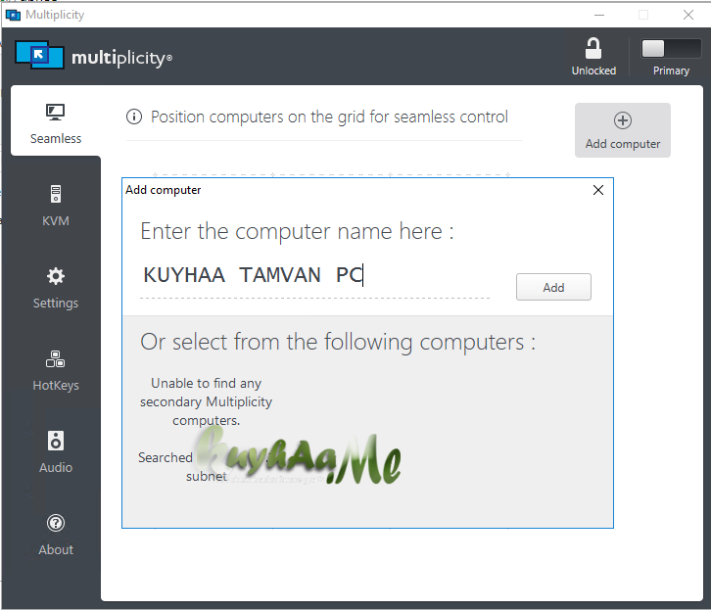
Task: Open the Seamless tab in sidebar
Action: pos(55,122)
